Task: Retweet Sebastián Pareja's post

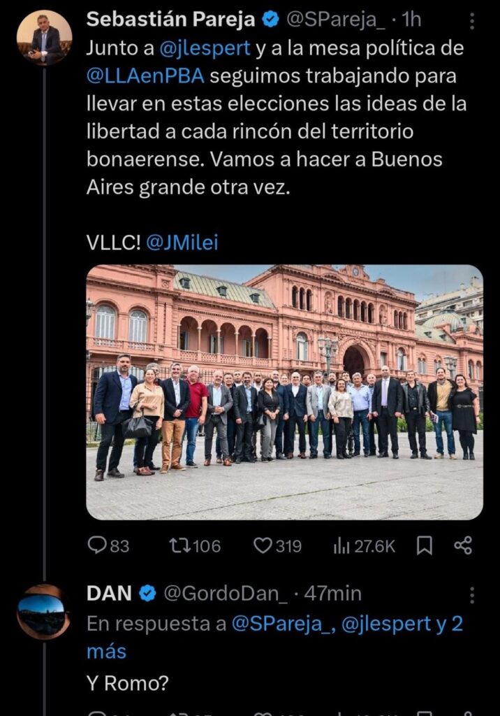Action: coord(195,545)
